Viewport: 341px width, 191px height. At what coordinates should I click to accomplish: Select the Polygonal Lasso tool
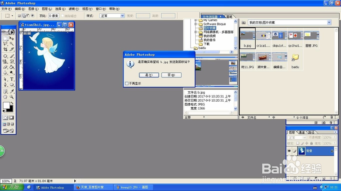click(5, 44)
